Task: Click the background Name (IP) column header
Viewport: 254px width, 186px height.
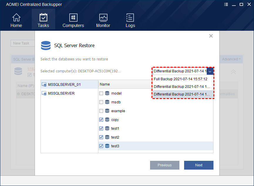Action: [26, 86]
